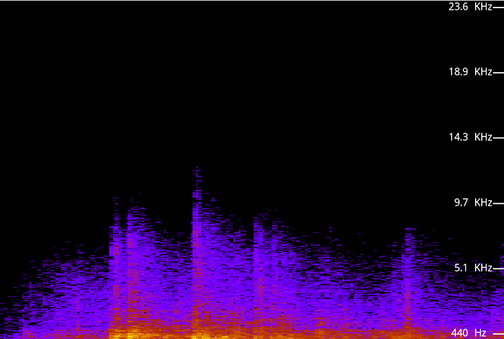Screen dimensions: 504x339
Task: Click the tip of the tallest spectrogram spike
Action: [x=197, y=168]
